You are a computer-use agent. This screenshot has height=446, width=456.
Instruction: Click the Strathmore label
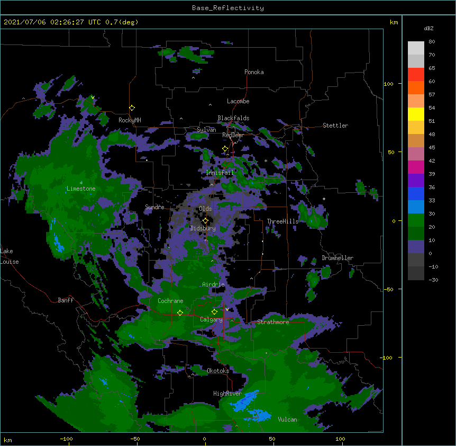click(x=273, y=322)
